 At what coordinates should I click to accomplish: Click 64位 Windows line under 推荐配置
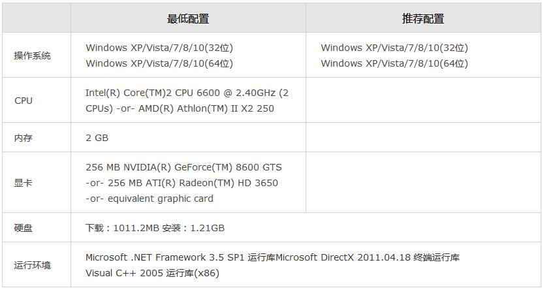pyautogui.click(x=394, y=63)
